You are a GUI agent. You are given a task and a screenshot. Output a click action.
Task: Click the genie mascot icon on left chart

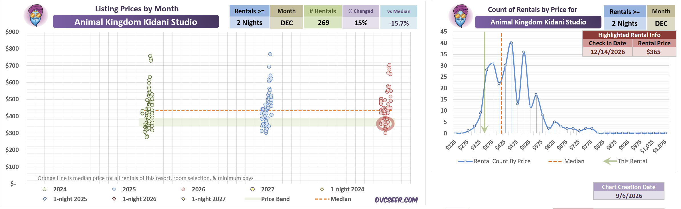coord(36,16)
